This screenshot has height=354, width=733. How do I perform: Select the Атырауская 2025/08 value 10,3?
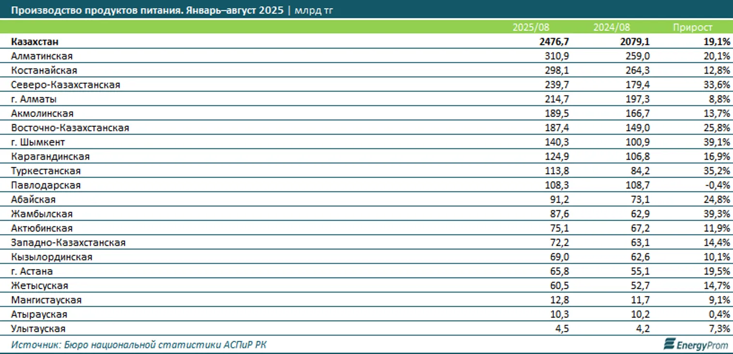558,314
